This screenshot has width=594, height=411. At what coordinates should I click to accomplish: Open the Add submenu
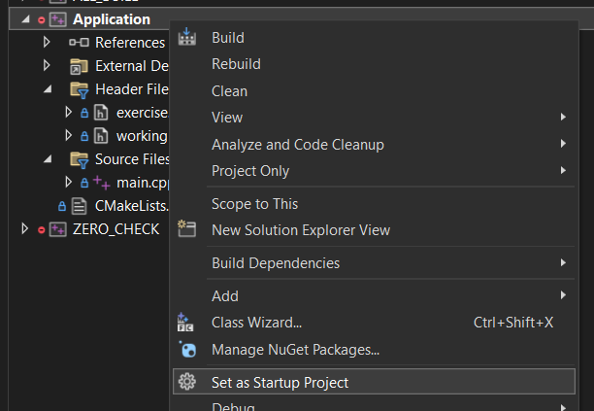[x=374, y=296]
